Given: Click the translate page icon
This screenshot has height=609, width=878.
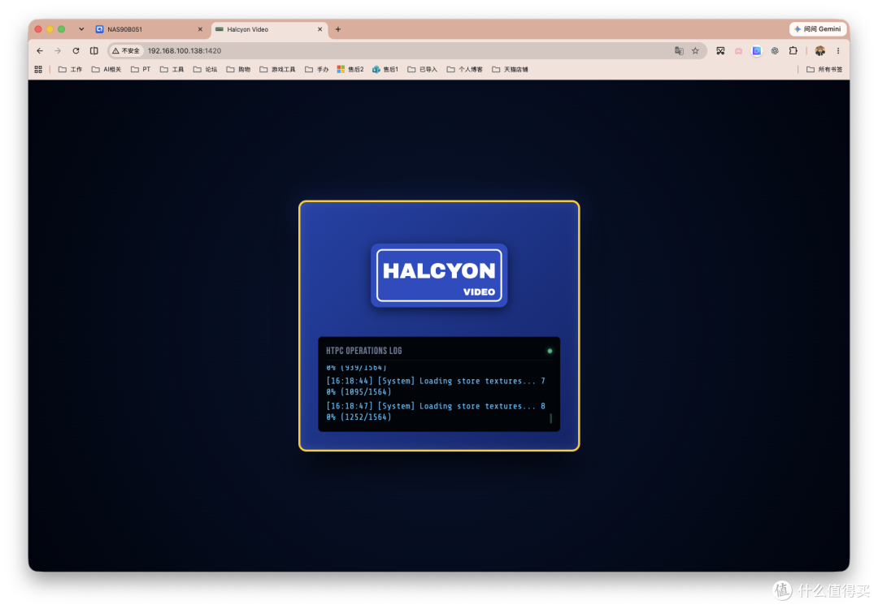Looking at the screenshot, I should (679, 51).
